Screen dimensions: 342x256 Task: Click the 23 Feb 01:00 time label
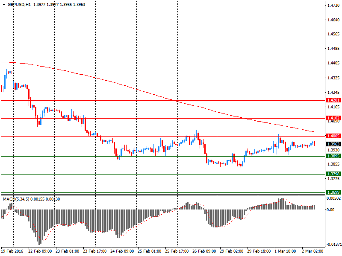point(68,251)
